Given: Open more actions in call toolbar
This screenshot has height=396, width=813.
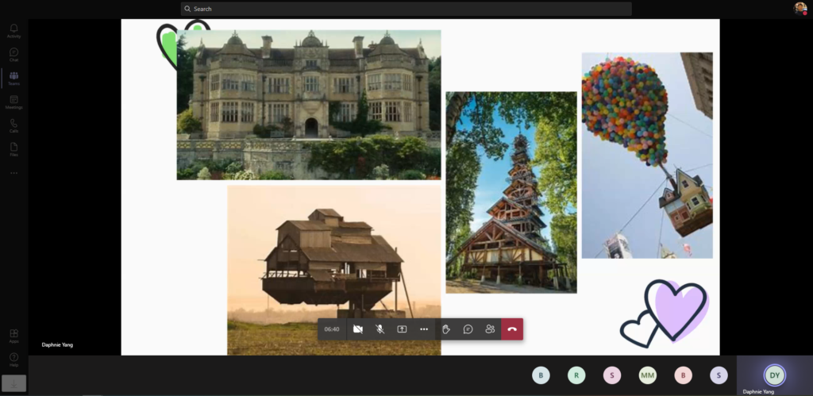Looking at the screenshot, I should (x=424, y=329).
